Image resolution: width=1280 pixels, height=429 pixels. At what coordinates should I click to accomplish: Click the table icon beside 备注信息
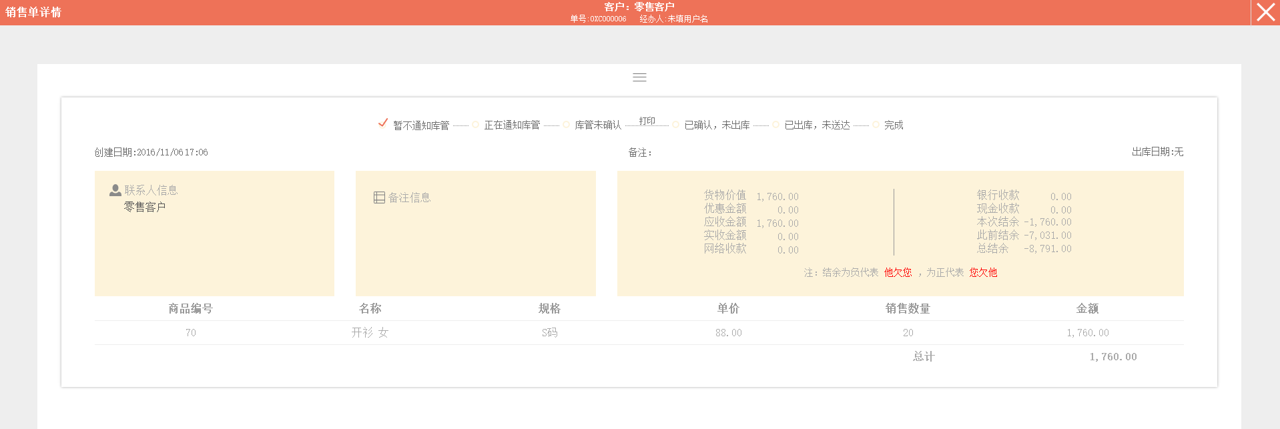[x=379, y=197]
